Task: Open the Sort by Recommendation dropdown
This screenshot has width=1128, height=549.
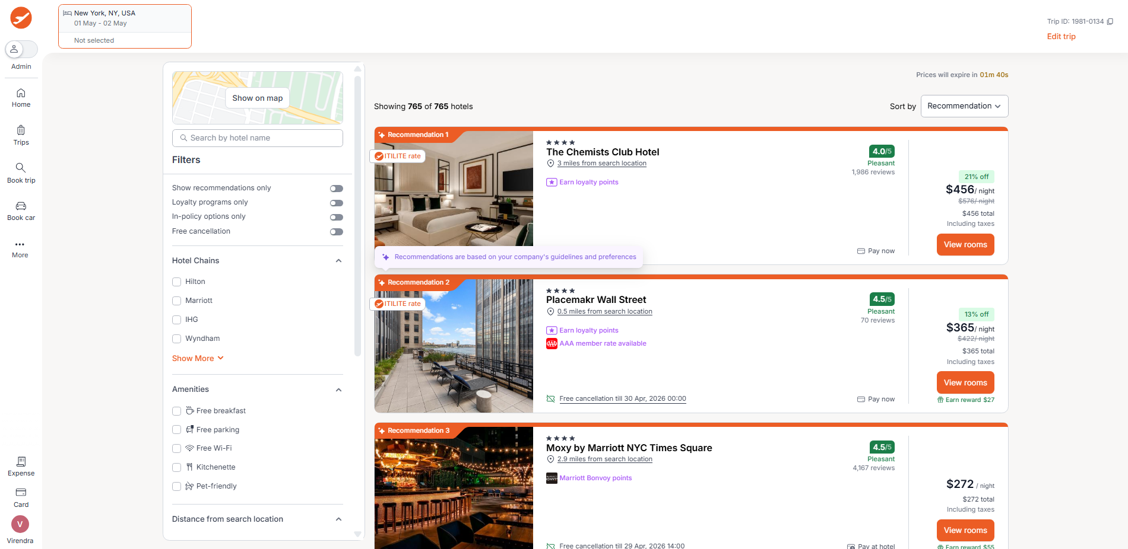Action: [x=964, y=106]
